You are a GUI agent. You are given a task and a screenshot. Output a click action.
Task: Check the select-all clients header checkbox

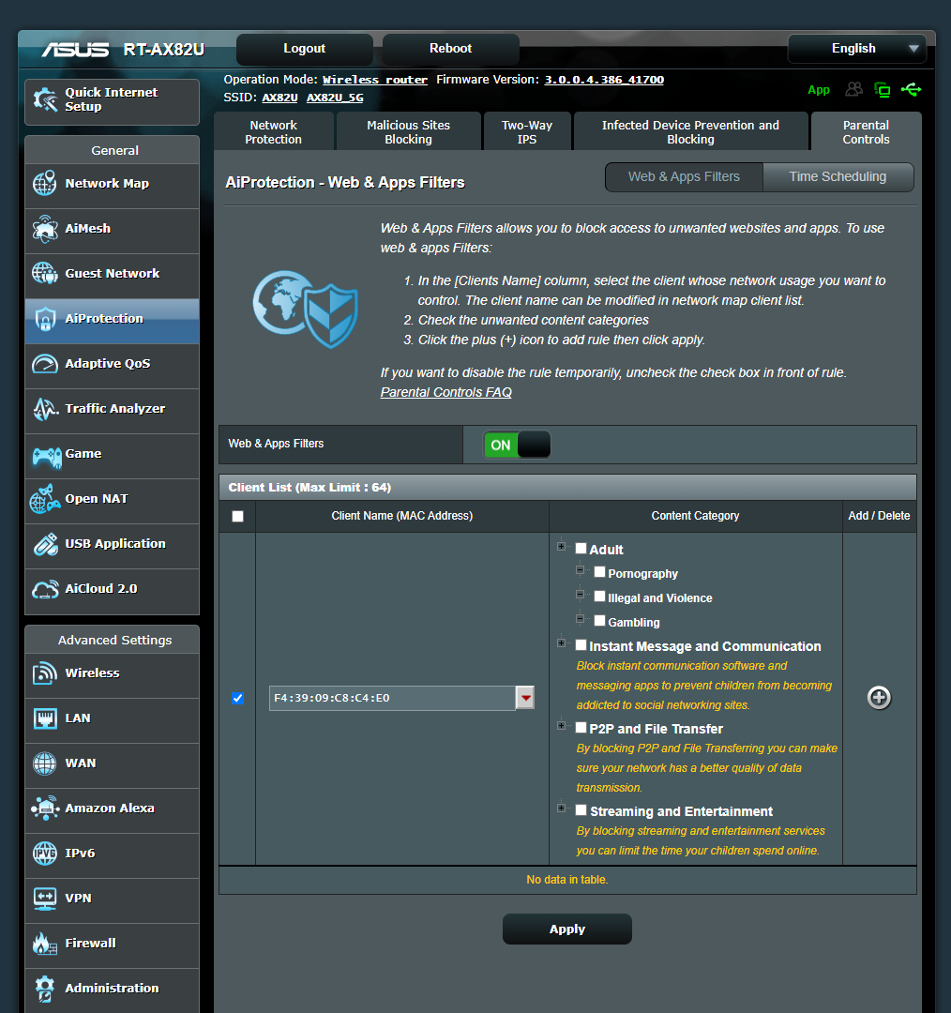pyautogui.click(x=238, y=516)
